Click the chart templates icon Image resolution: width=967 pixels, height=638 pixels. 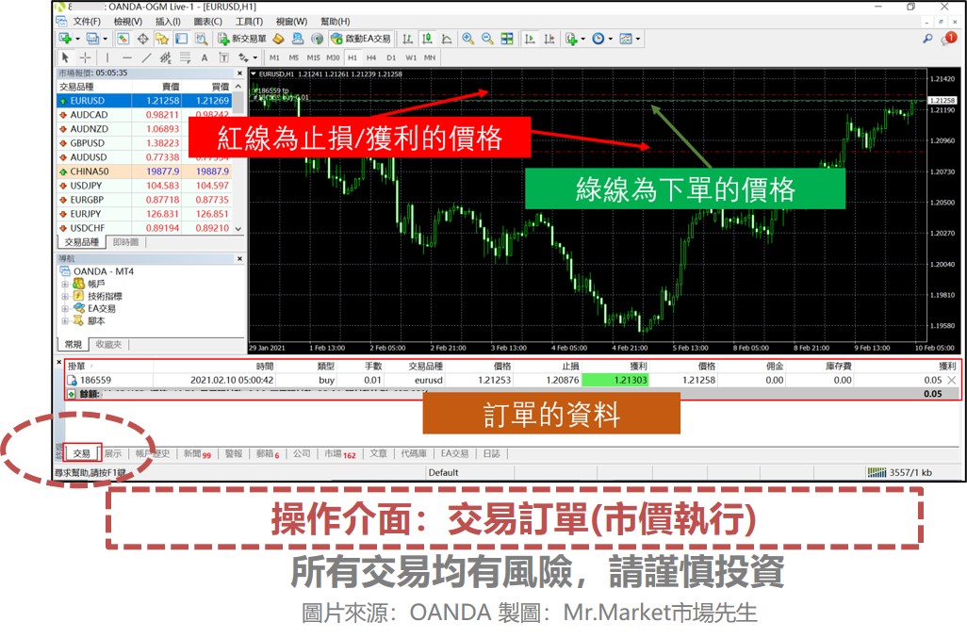point(625,39)
